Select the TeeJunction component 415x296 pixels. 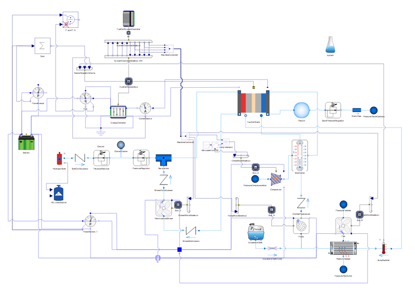click(x=164, y=159)
